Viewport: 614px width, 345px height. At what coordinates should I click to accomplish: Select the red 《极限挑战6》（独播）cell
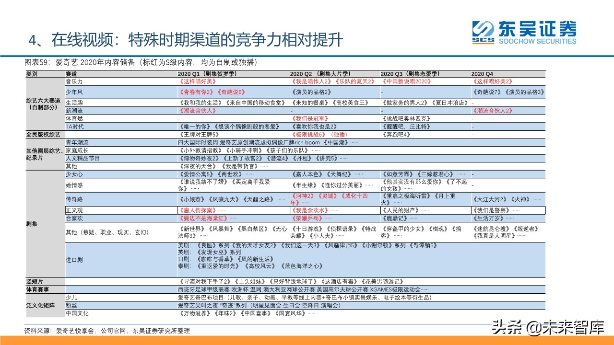point(319,135)
